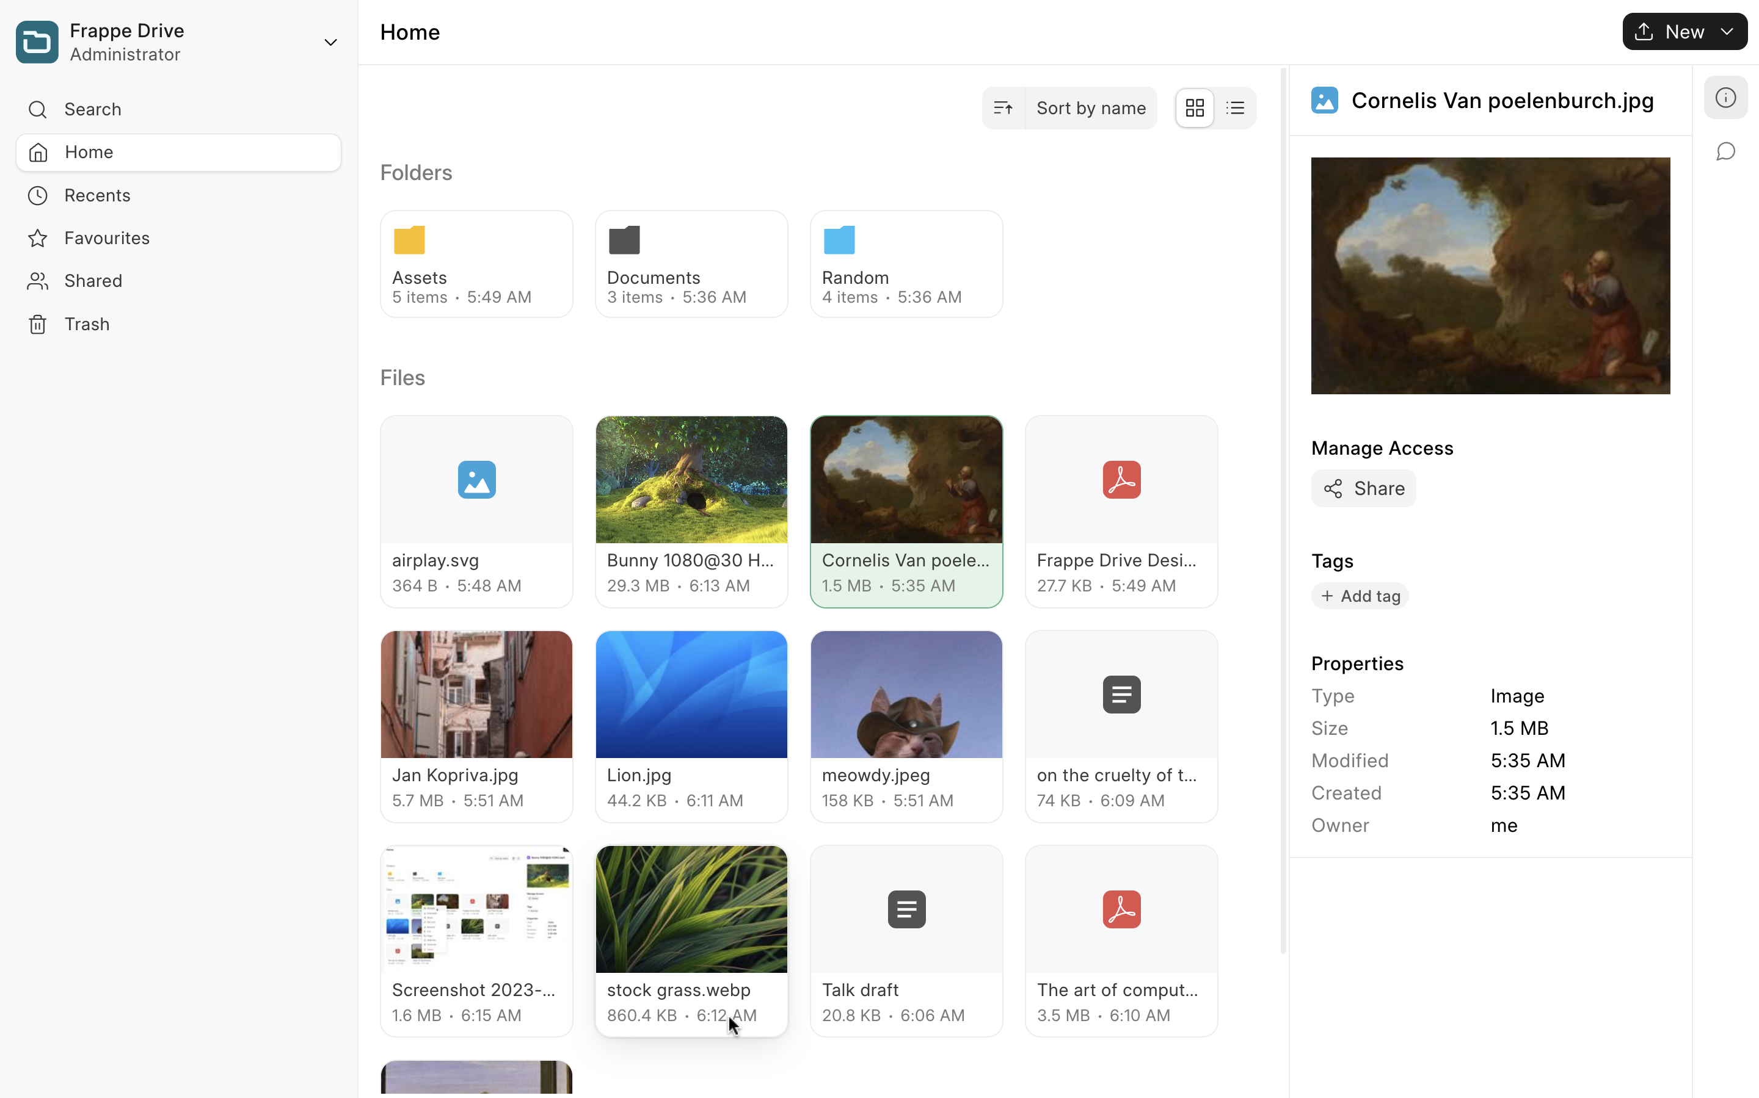This screenshot has height=1098, width=1759.
Task: Open the information panel icon
Action: 1725,97
